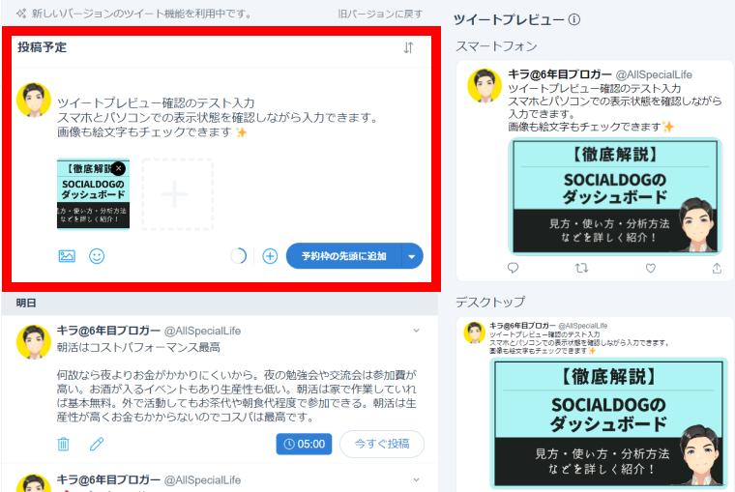Open the emoji picker smiley icon

tap(97, 256)
